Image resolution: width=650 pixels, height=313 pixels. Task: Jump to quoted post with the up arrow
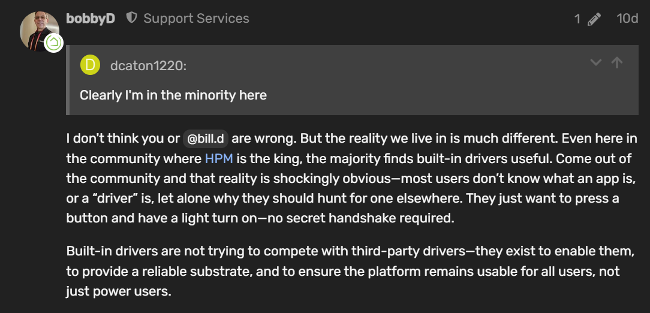(616, 62)
